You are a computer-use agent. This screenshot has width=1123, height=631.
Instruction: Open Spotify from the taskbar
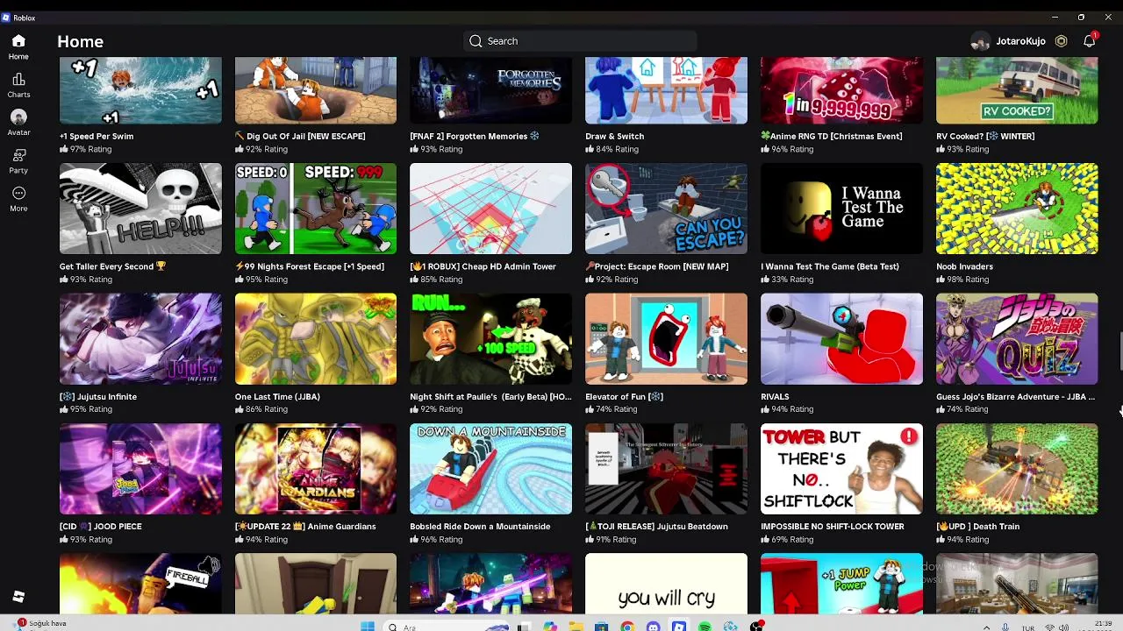(705, 627)
